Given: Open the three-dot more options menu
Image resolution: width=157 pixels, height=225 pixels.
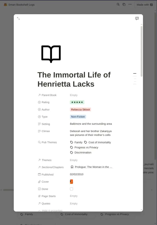Looking at the screenshot, I should point(130,5).
